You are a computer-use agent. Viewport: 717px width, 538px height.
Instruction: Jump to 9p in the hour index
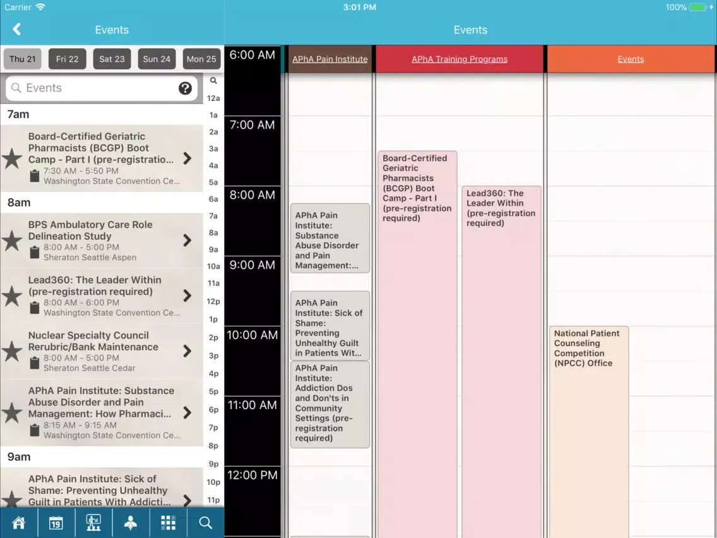(x=213, y=464)
